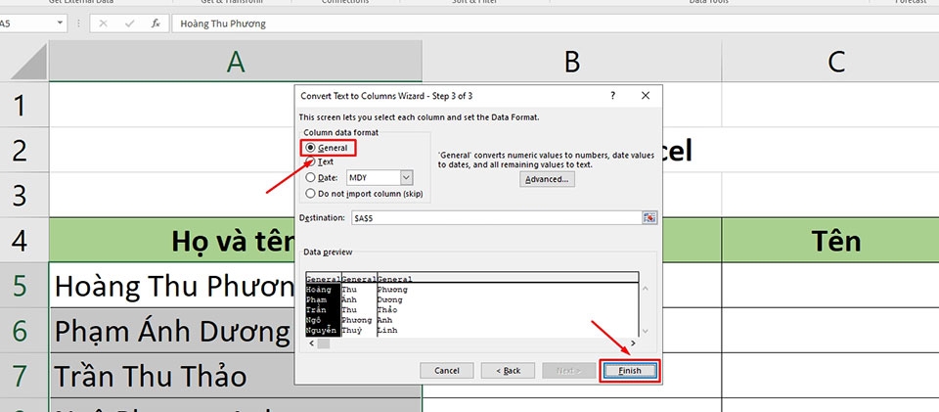This screenshot has width=939, height=412.
Task: Click Finish in the wizard
Action: [629, 371]
